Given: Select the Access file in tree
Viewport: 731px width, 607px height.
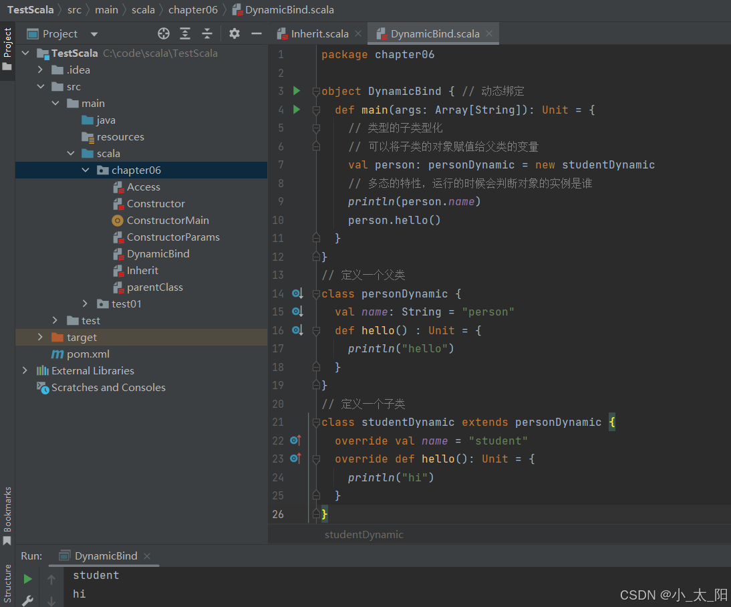Looking at the screenshot, I should (x=136, y=187).
